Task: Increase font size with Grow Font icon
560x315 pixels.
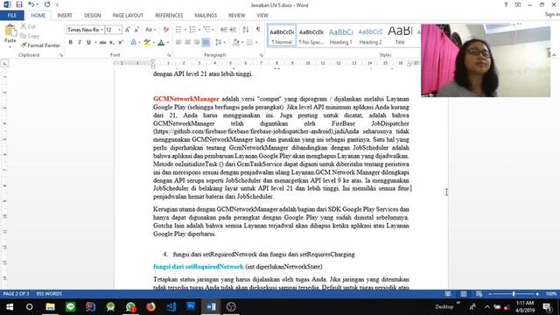Action: pyautogui.click(x=128, y=30)
